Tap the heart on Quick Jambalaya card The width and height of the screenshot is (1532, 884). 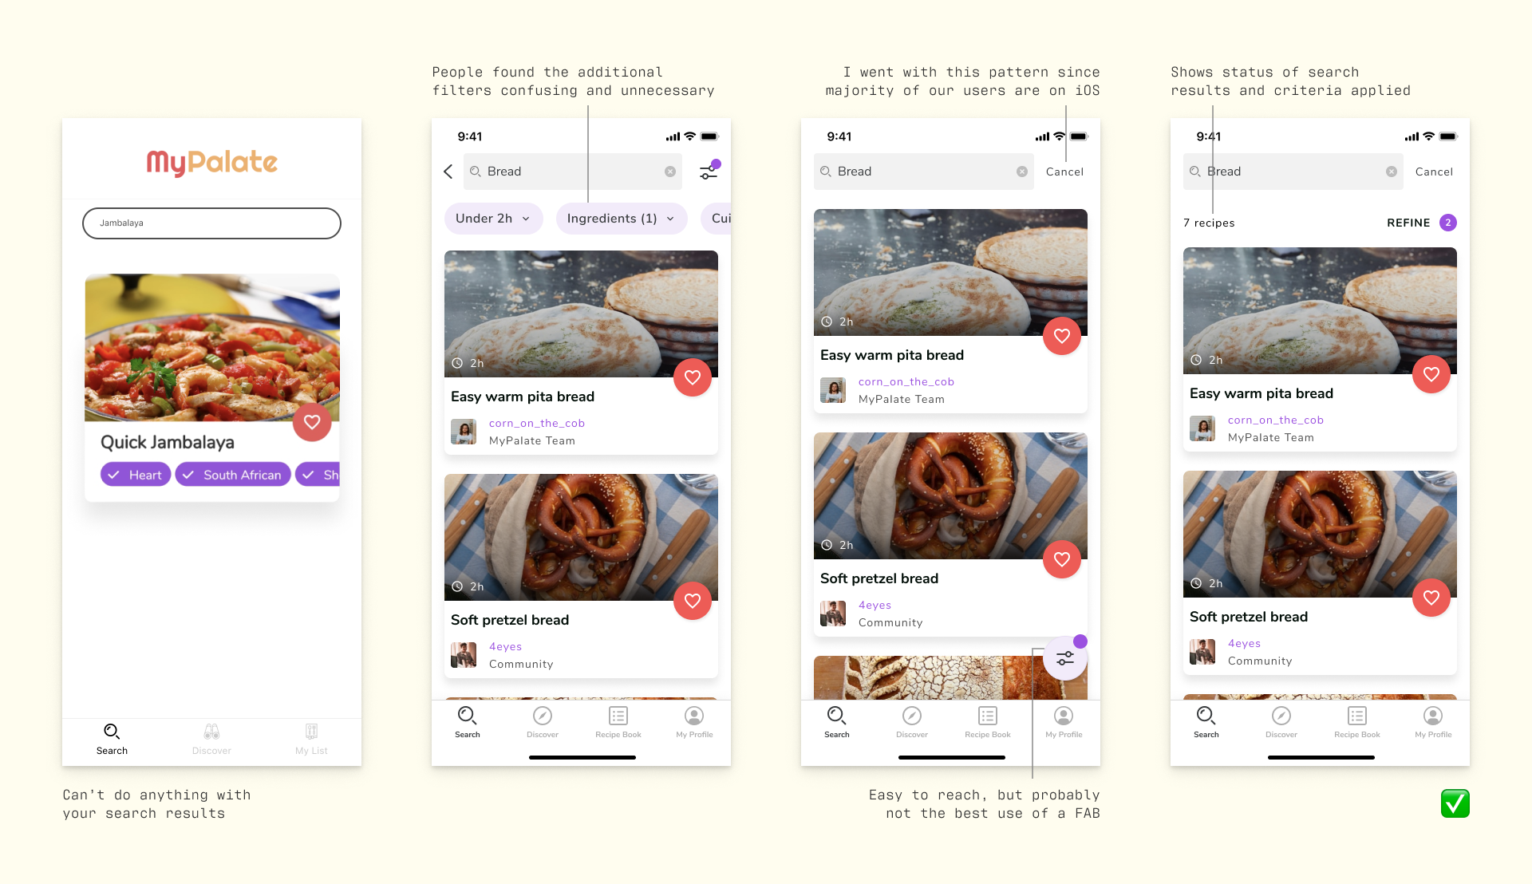click(x=312, y=422)
